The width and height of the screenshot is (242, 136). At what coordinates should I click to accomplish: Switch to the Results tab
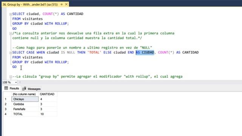point(12,88)
